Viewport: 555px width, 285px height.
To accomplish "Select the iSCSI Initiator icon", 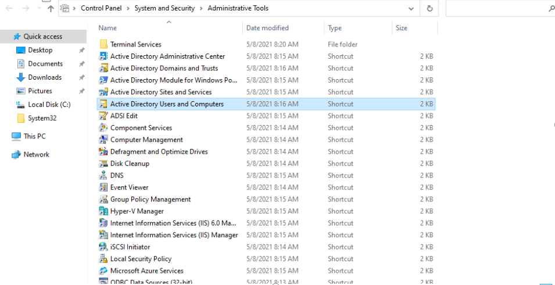I will coord(103,247).
